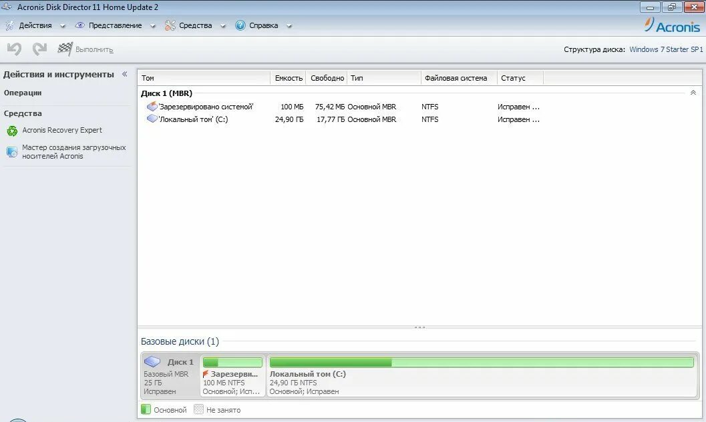This screenshot has height=422, width=706.
Task: Click the Операции section heading
Action: [x=23, y=93]
